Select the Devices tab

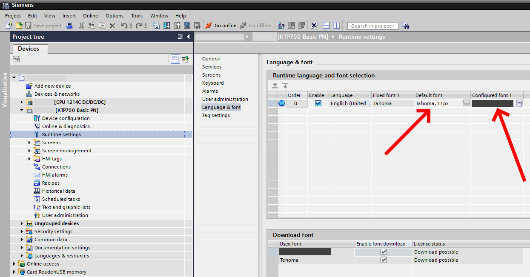click(x=29, y=49)
